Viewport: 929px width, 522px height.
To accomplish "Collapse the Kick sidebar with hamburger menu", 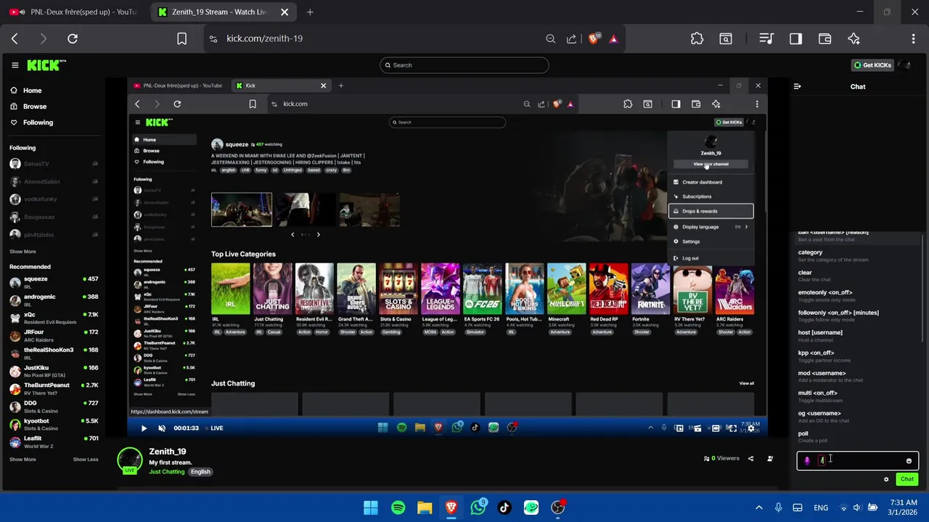I will [x=15, y=65].
